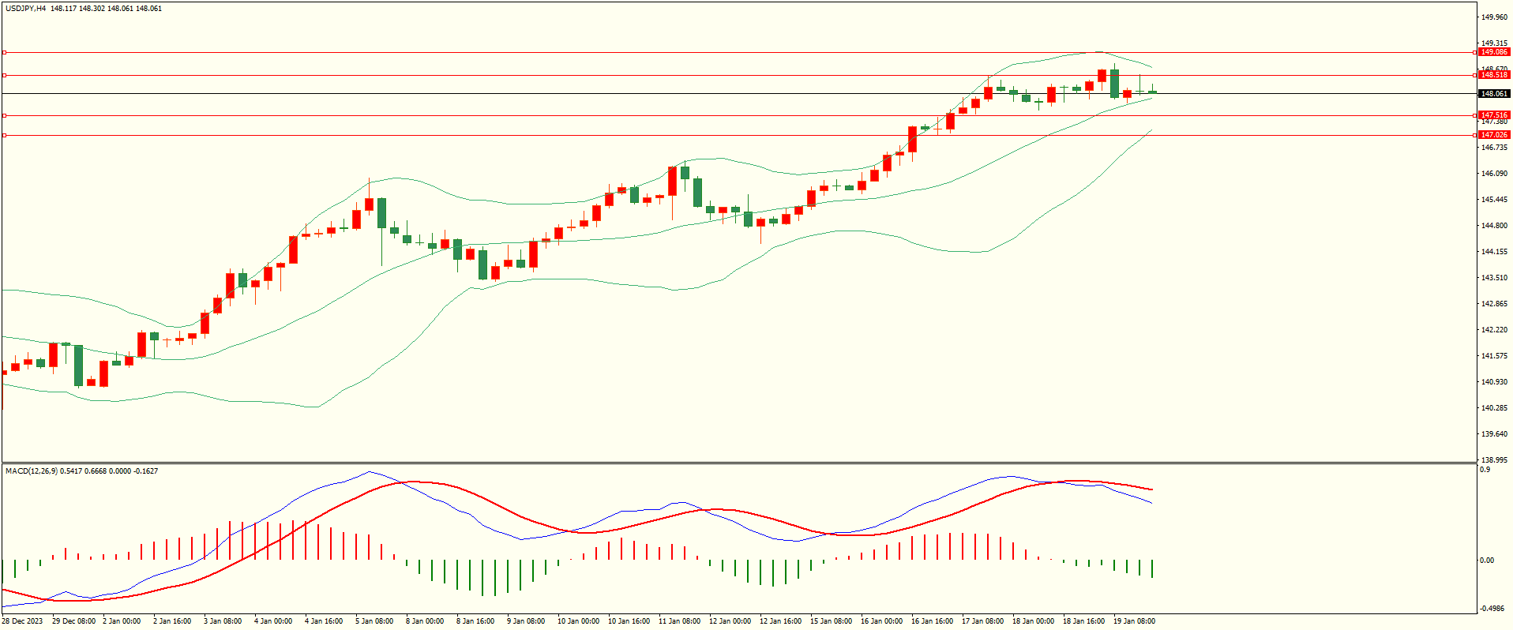Click the 28 Dec 2023 date label
The image size is (1513, 630).
tap(22, 621)
